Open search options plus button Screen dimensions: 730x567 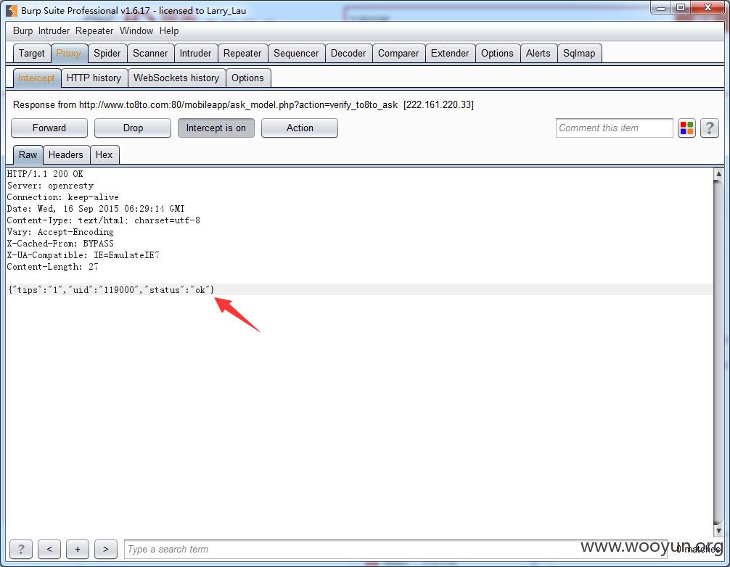78,550
